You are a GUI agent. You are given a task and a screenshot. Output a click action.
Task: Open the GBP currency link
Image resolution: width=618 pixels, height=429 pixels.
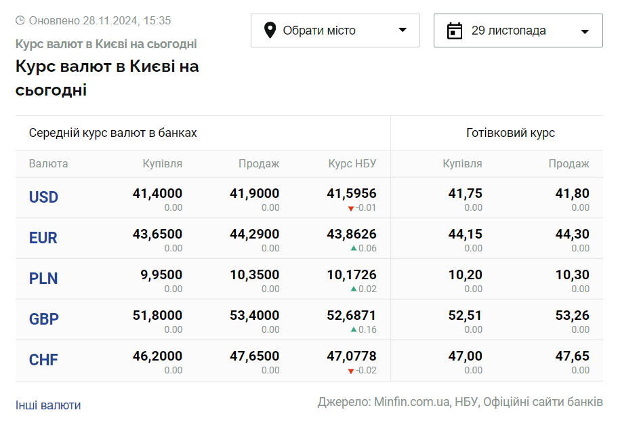pos(44,319)
